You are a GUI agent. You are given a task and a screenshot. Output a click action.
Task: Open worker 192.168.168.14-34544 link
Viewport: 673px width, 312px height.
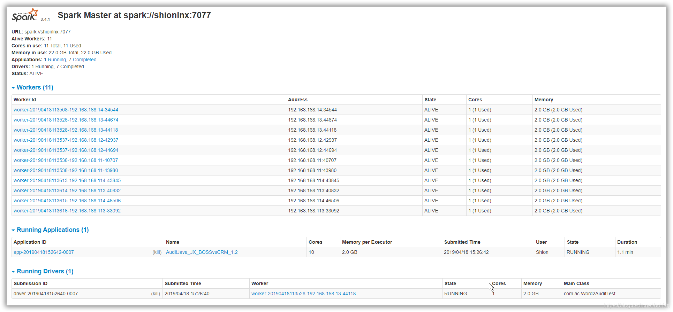pos(66,110)
